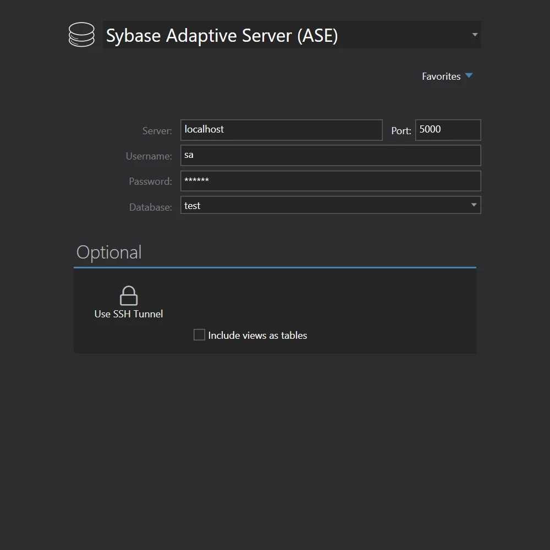Click the Port field showing 5000

point(448,130)
